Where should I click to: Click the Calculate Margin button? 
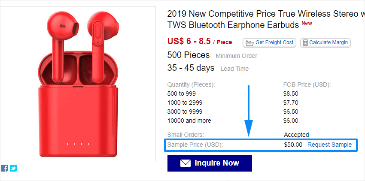tap(325, 42)
